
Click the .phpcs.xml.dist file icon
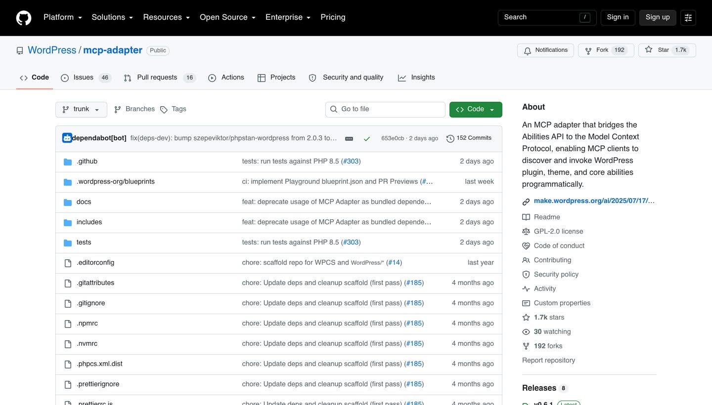(68, 364)
